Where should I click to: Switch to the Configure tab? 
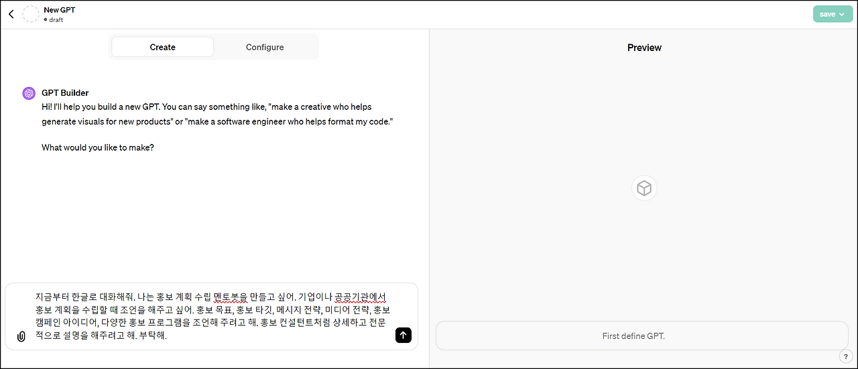coord(265,47)
